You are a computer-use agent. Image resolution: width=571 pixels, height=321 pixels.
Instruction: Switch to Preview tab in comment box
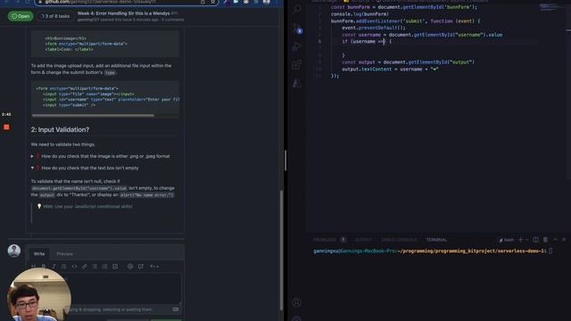coord(65,253)
